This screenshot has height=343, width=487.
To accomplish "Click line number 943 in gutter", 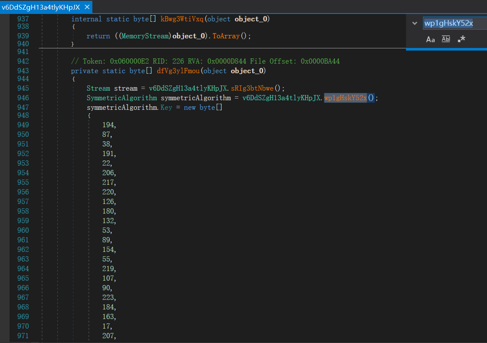I will [x=23, y=71].
